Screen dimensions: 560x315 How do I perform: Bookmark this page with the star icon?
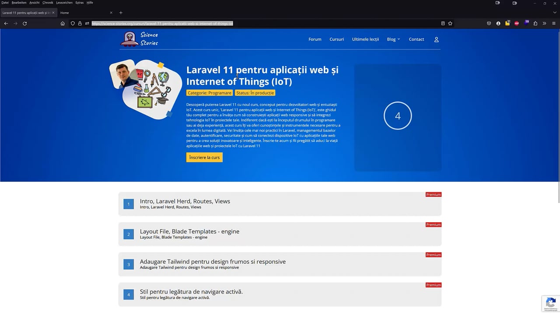[450, 24]
